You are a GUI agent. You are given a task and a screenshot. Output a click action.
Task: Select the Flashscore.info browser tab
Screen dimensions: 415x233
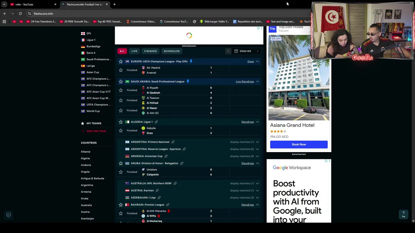[85, 5]
